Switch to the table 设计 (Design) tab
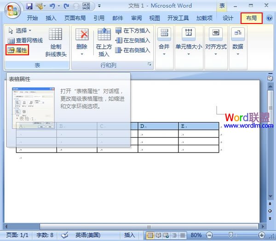The height and width of the screenshot is (241, 276). (228, 18)
